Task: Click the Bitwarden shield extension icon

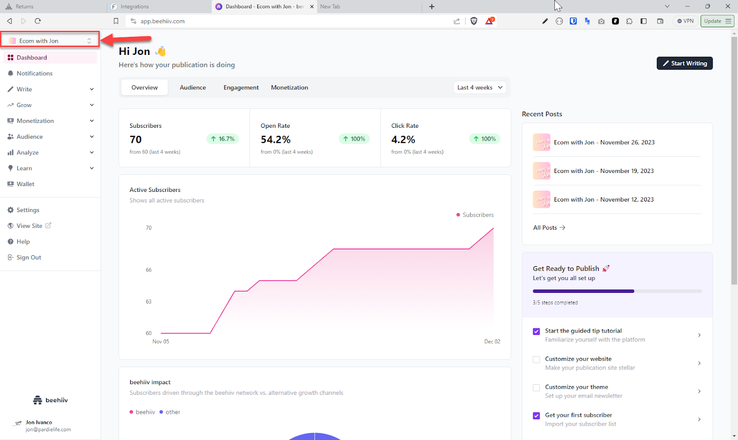Action: [x=573, y=21]
